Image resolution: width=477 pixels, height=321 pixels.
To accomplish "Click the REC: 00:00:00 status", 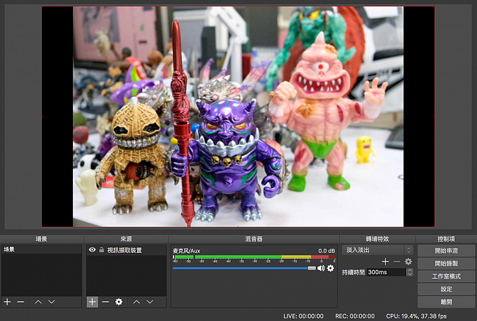I will pos(354,316).
